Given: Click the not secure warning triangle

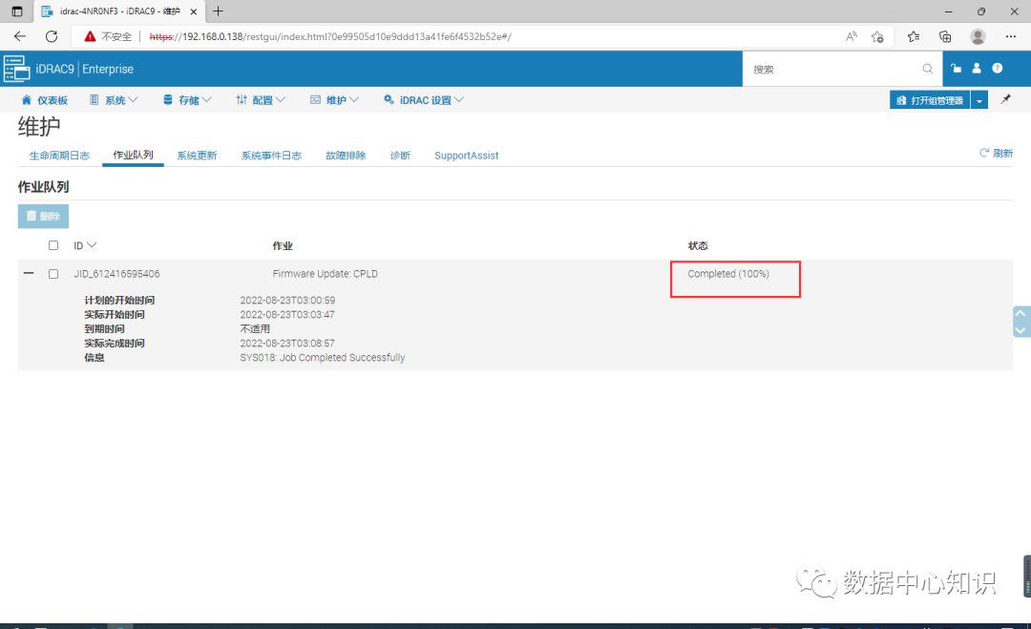Looking at the screenshot, I should click(90, 37).
